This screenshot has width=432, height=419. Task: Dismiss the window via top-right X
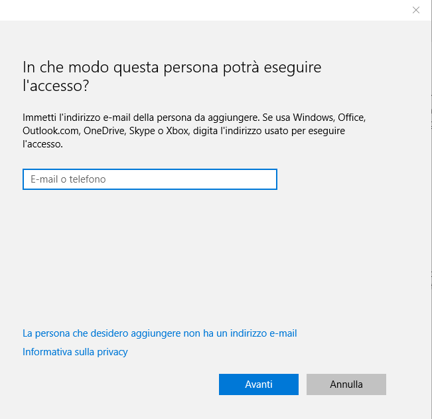[416, 10]
